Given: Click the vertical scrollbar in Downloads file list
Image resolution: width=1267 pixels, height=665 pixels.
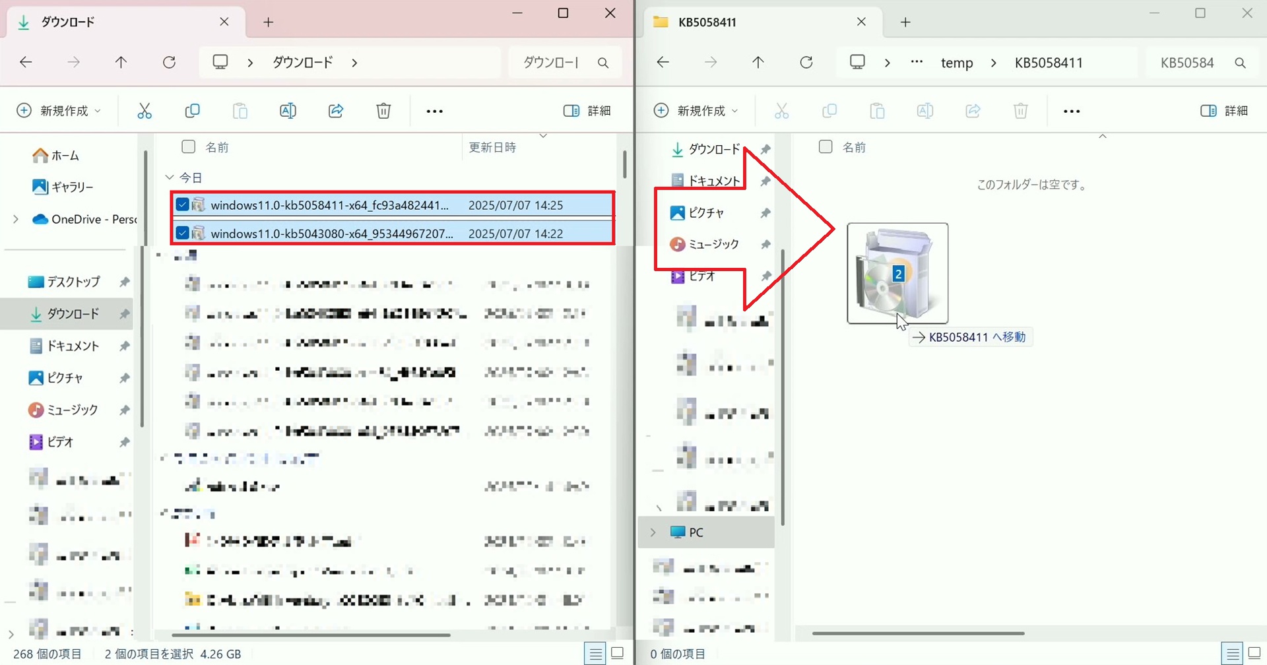Looking at the screenshot, I should 624,164.
